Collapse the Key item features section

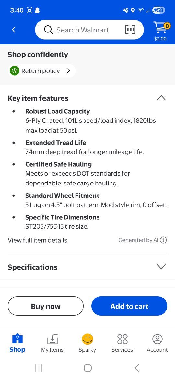point(161,98)
